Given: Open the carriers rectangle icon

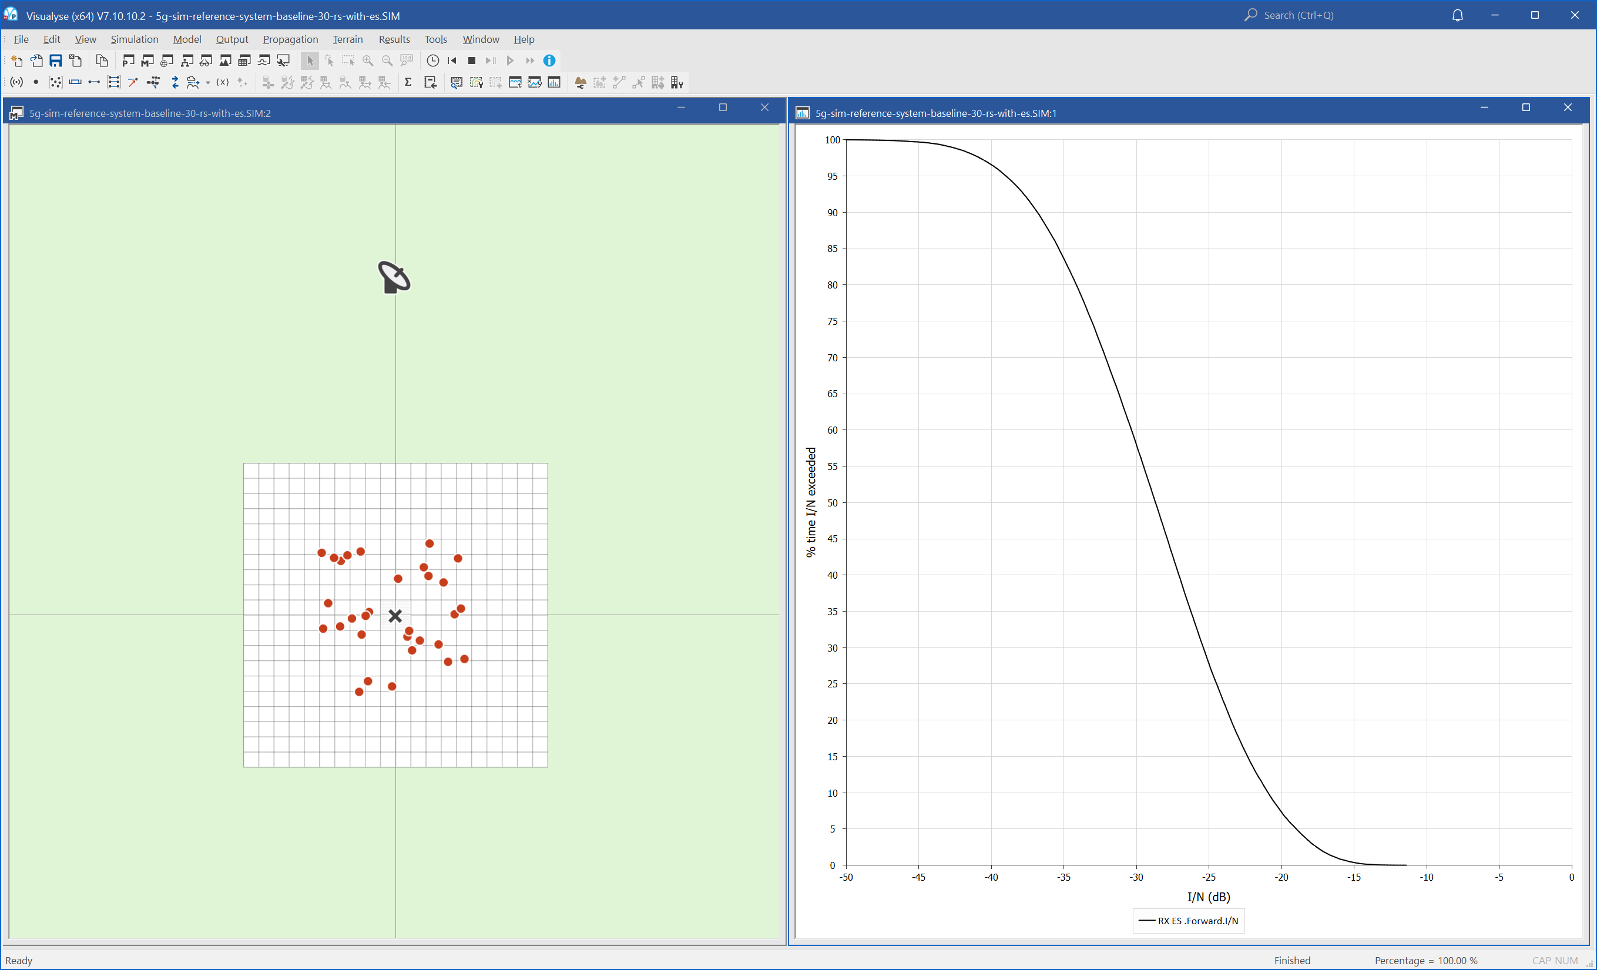Looking at the screenshot, I should coord(75,82).
